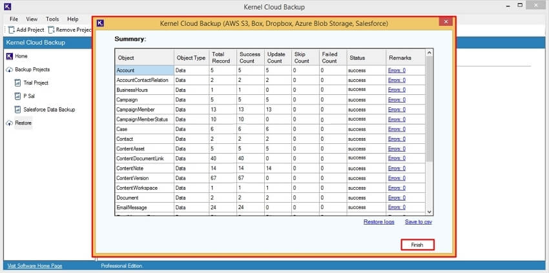Select the BusinessHours object cell

pyautogui.click(x=145, y=90)
